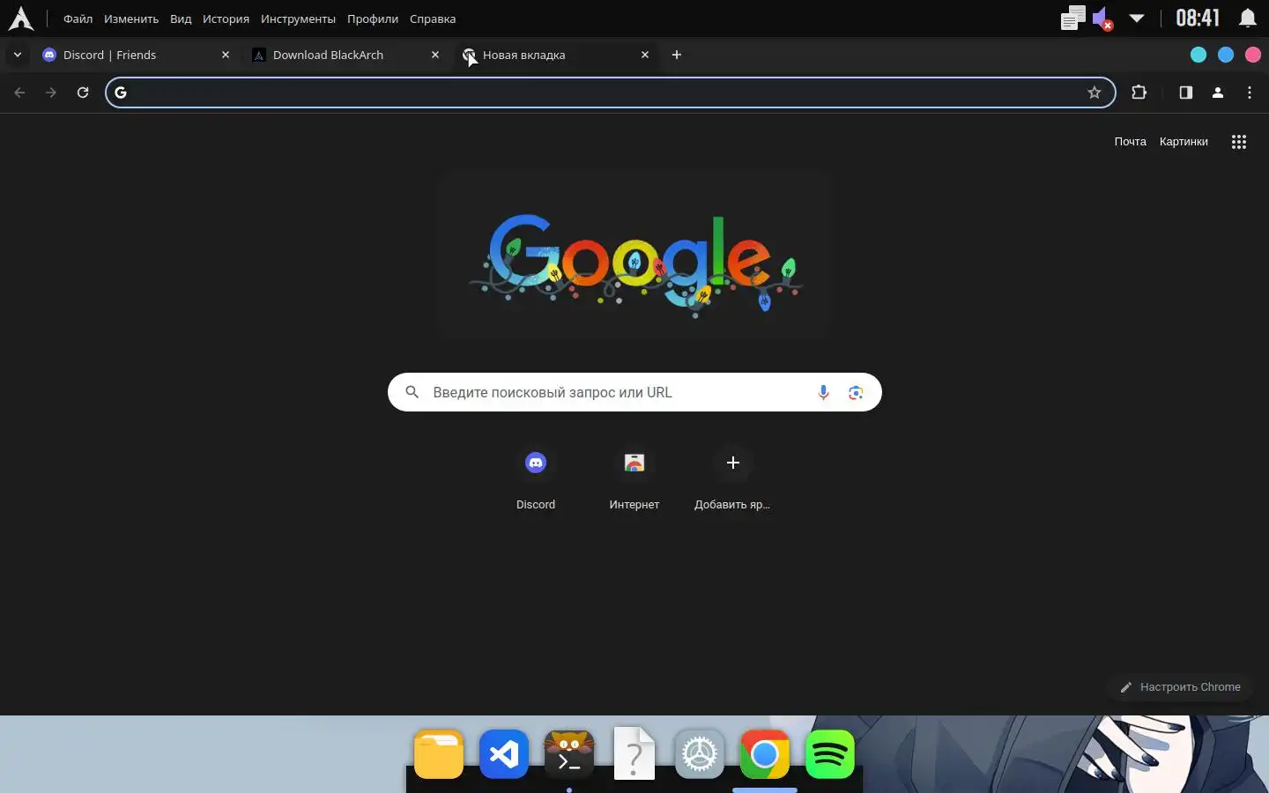Image resolution: width=1269 pixels, height=793 pixels.
Task: Start voice search with microphone
Action: (823, 392)
